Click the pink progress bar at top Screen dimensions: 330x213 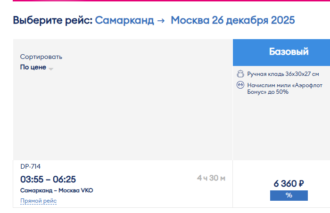[171, 0]
